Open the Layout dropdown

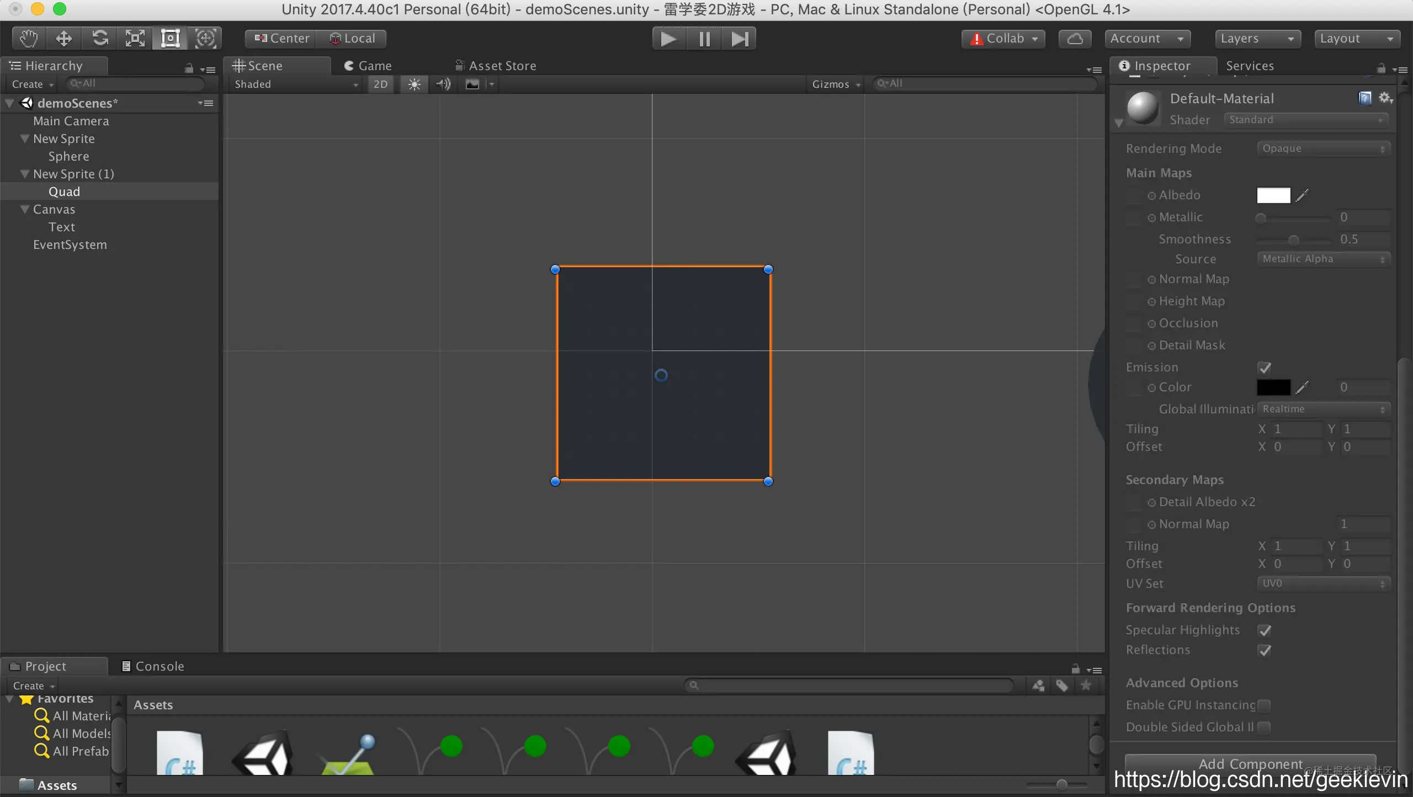point(1357,39)
